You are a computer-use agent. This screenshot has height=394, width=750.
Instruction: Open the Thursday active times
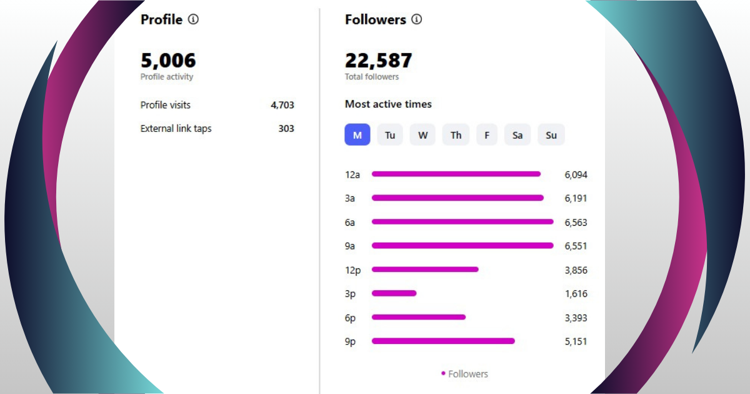point(456,135)
